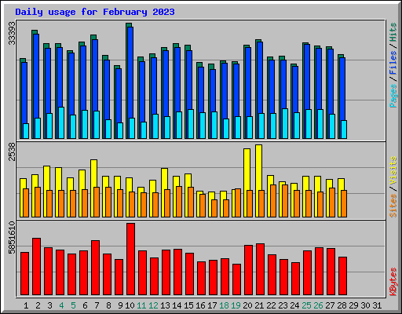This screenshot has width=402, height=314.
Task: Click the tallest blue files bar on day 10
Action: [130, 73]
